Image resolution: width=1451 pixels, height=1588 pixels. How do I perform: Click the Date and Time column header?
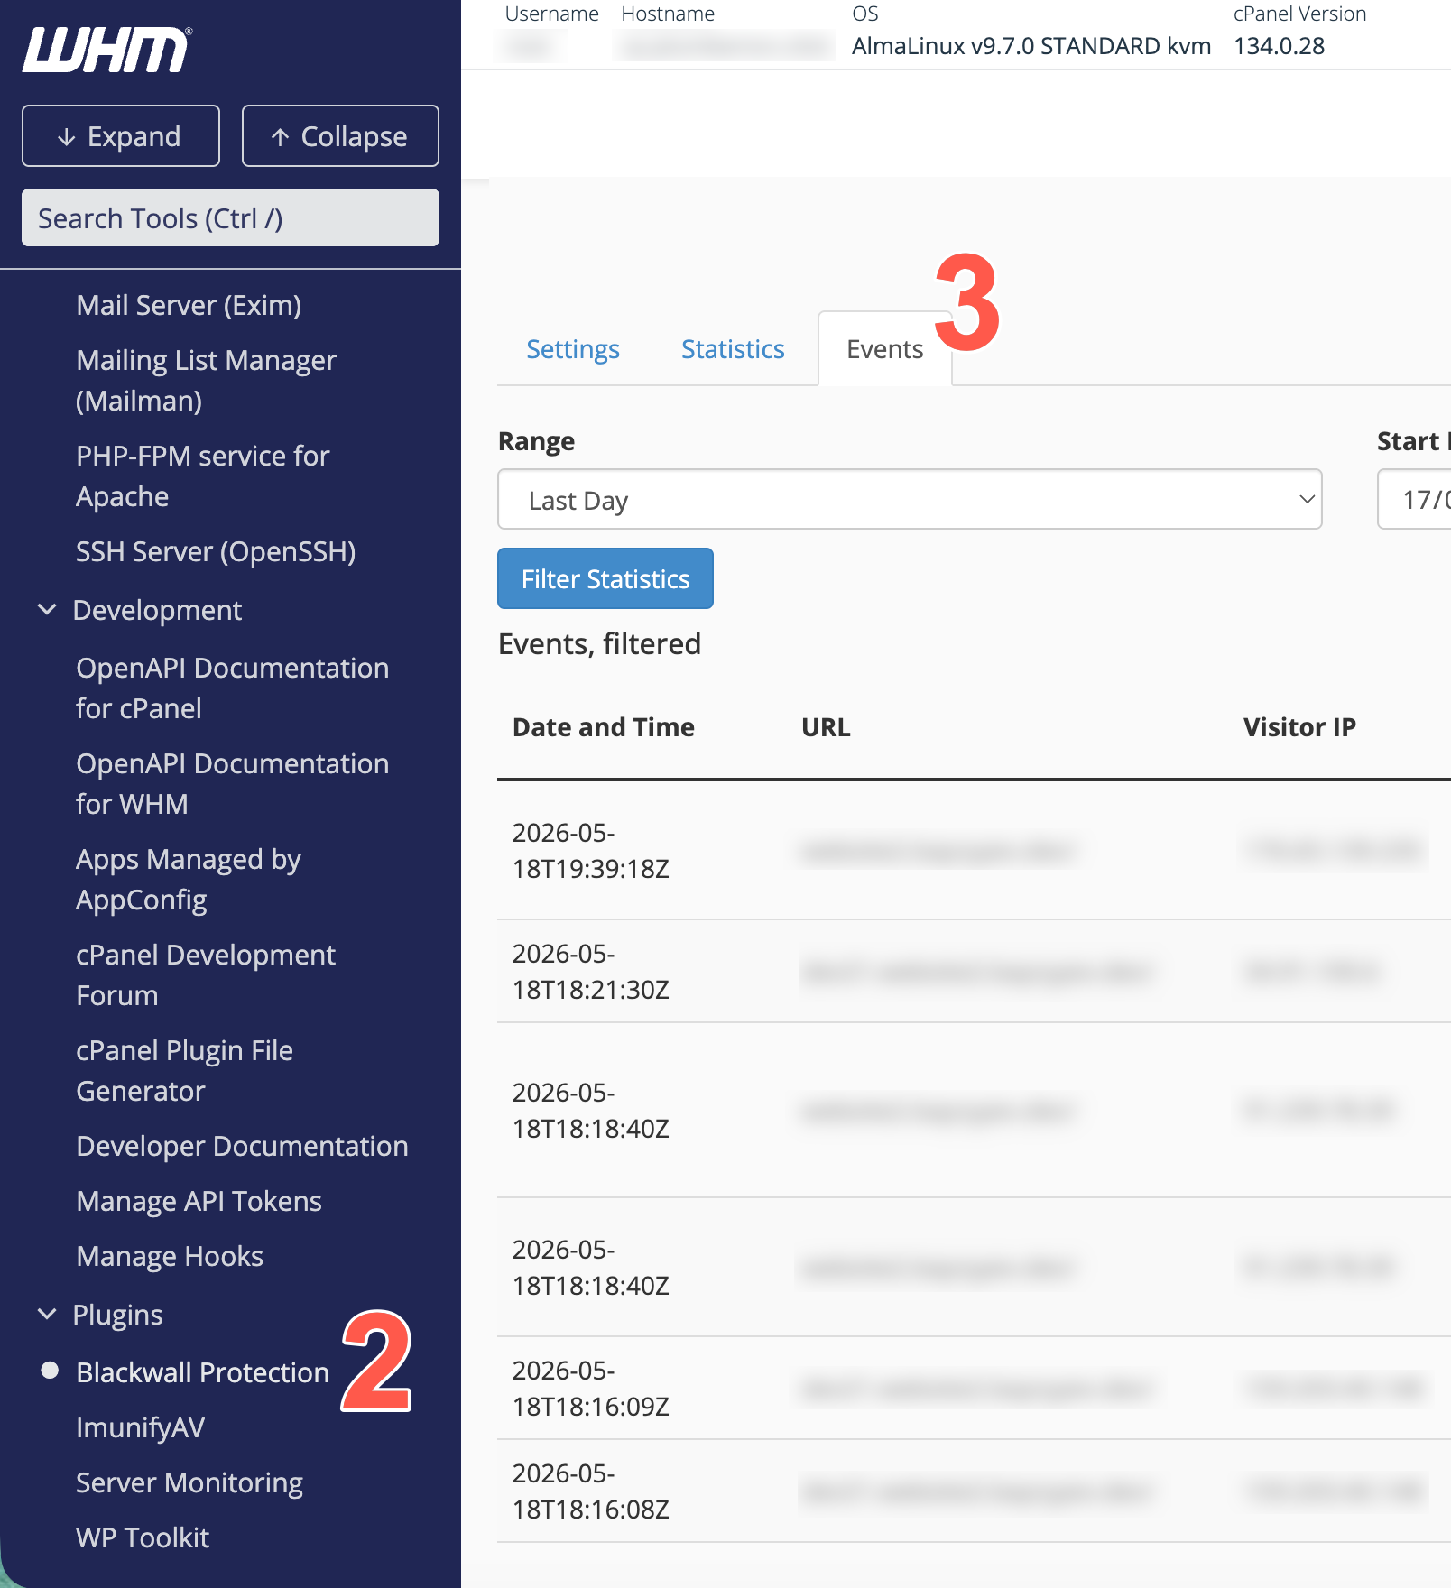coord(604,727)
